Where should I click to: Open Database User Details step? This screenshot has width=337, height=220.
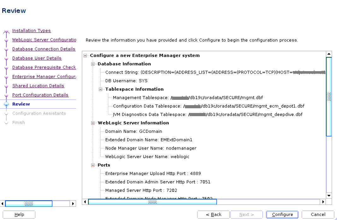pyautogui.click(x=37, y=58)
